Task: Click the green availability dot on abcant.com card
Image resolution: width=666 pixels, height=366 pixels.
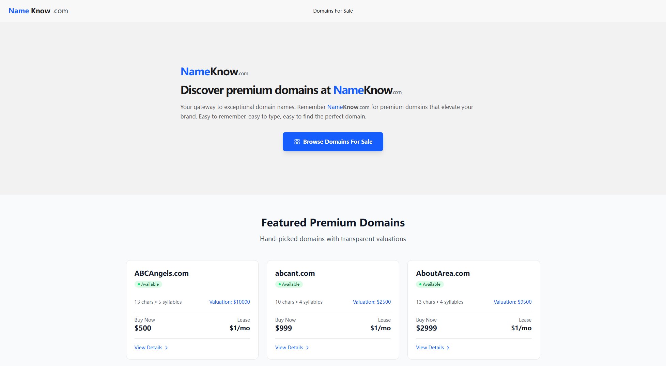Action: coord(279,284)
